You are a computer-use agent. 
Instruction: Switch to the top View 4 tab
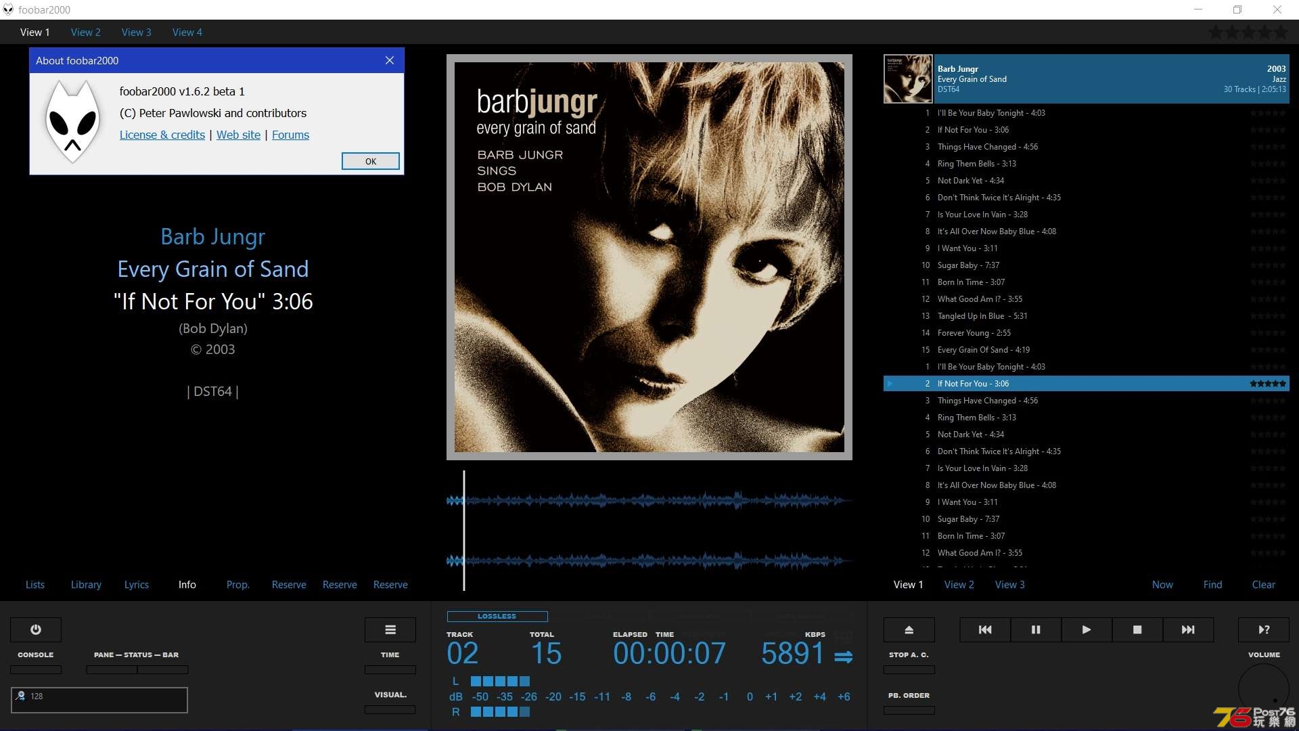pyautogui.click(x=187, y=32)
